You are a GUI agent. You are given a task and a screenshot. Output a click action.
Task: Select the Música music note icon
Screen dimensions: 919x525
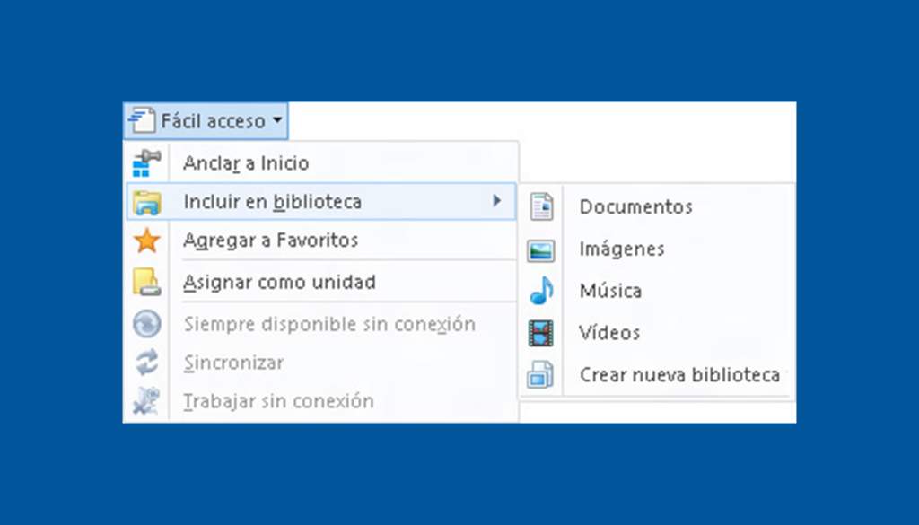pyautogui.click(x=541, y=291)
